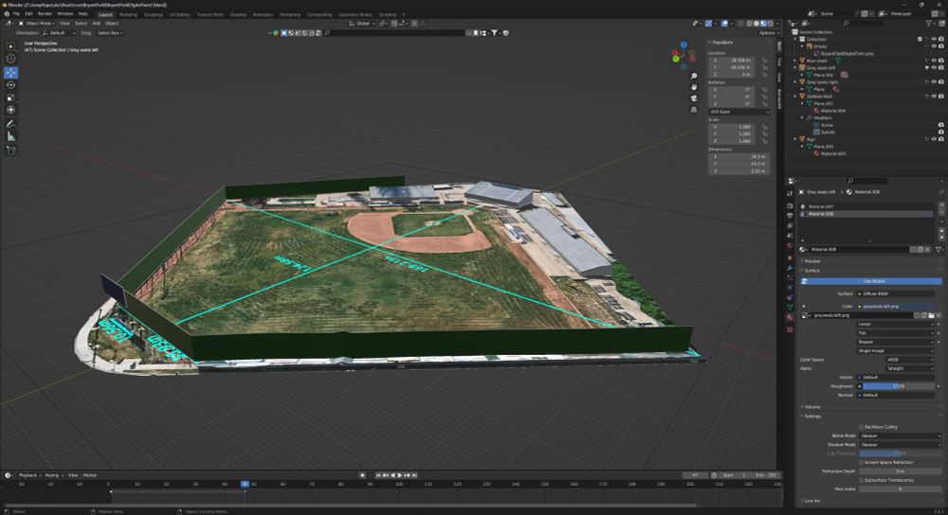Open the Render properties tab icon
Image resolution: width=948 pixels, height=515 pixels.
coord(790,205)
